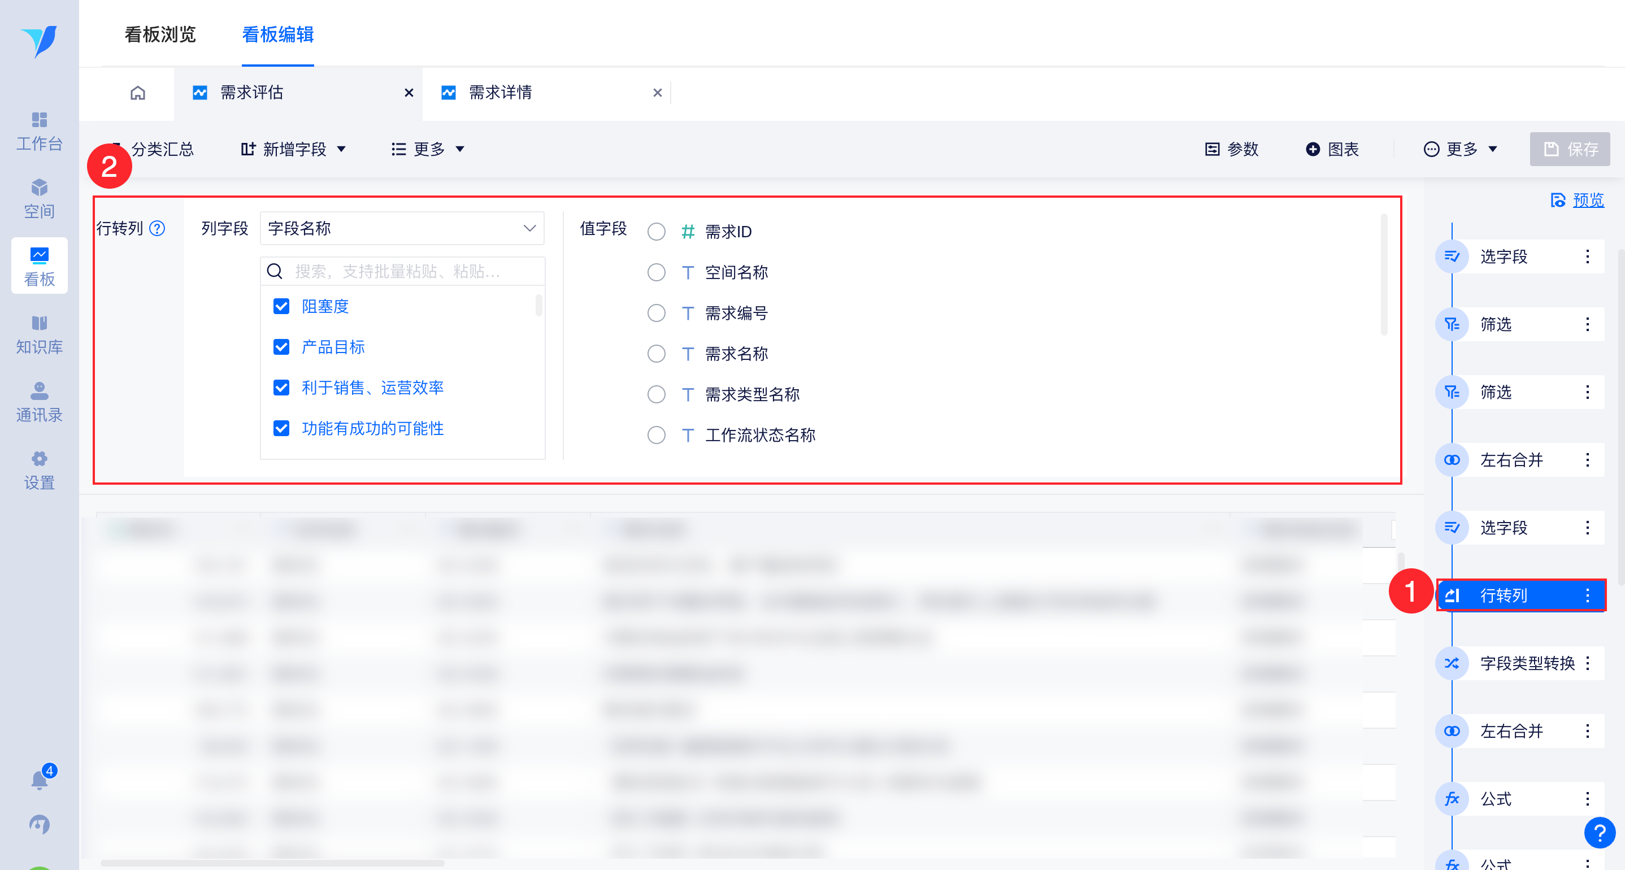
Task: Switch to the 看板浏览 tab
Action: coord(160,34)
